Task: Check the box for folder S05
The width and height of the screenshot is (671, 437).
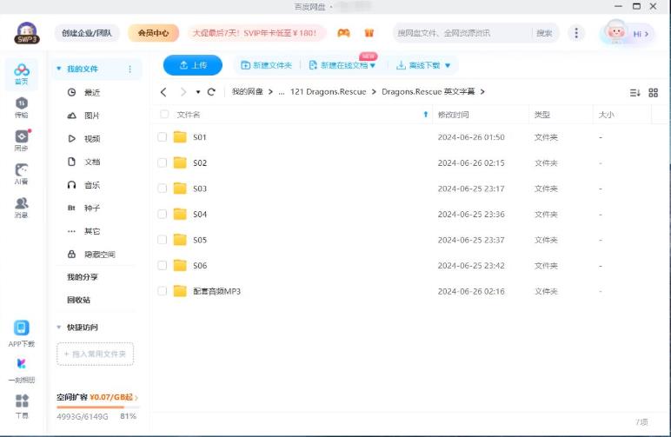Action: pos(162,240)
